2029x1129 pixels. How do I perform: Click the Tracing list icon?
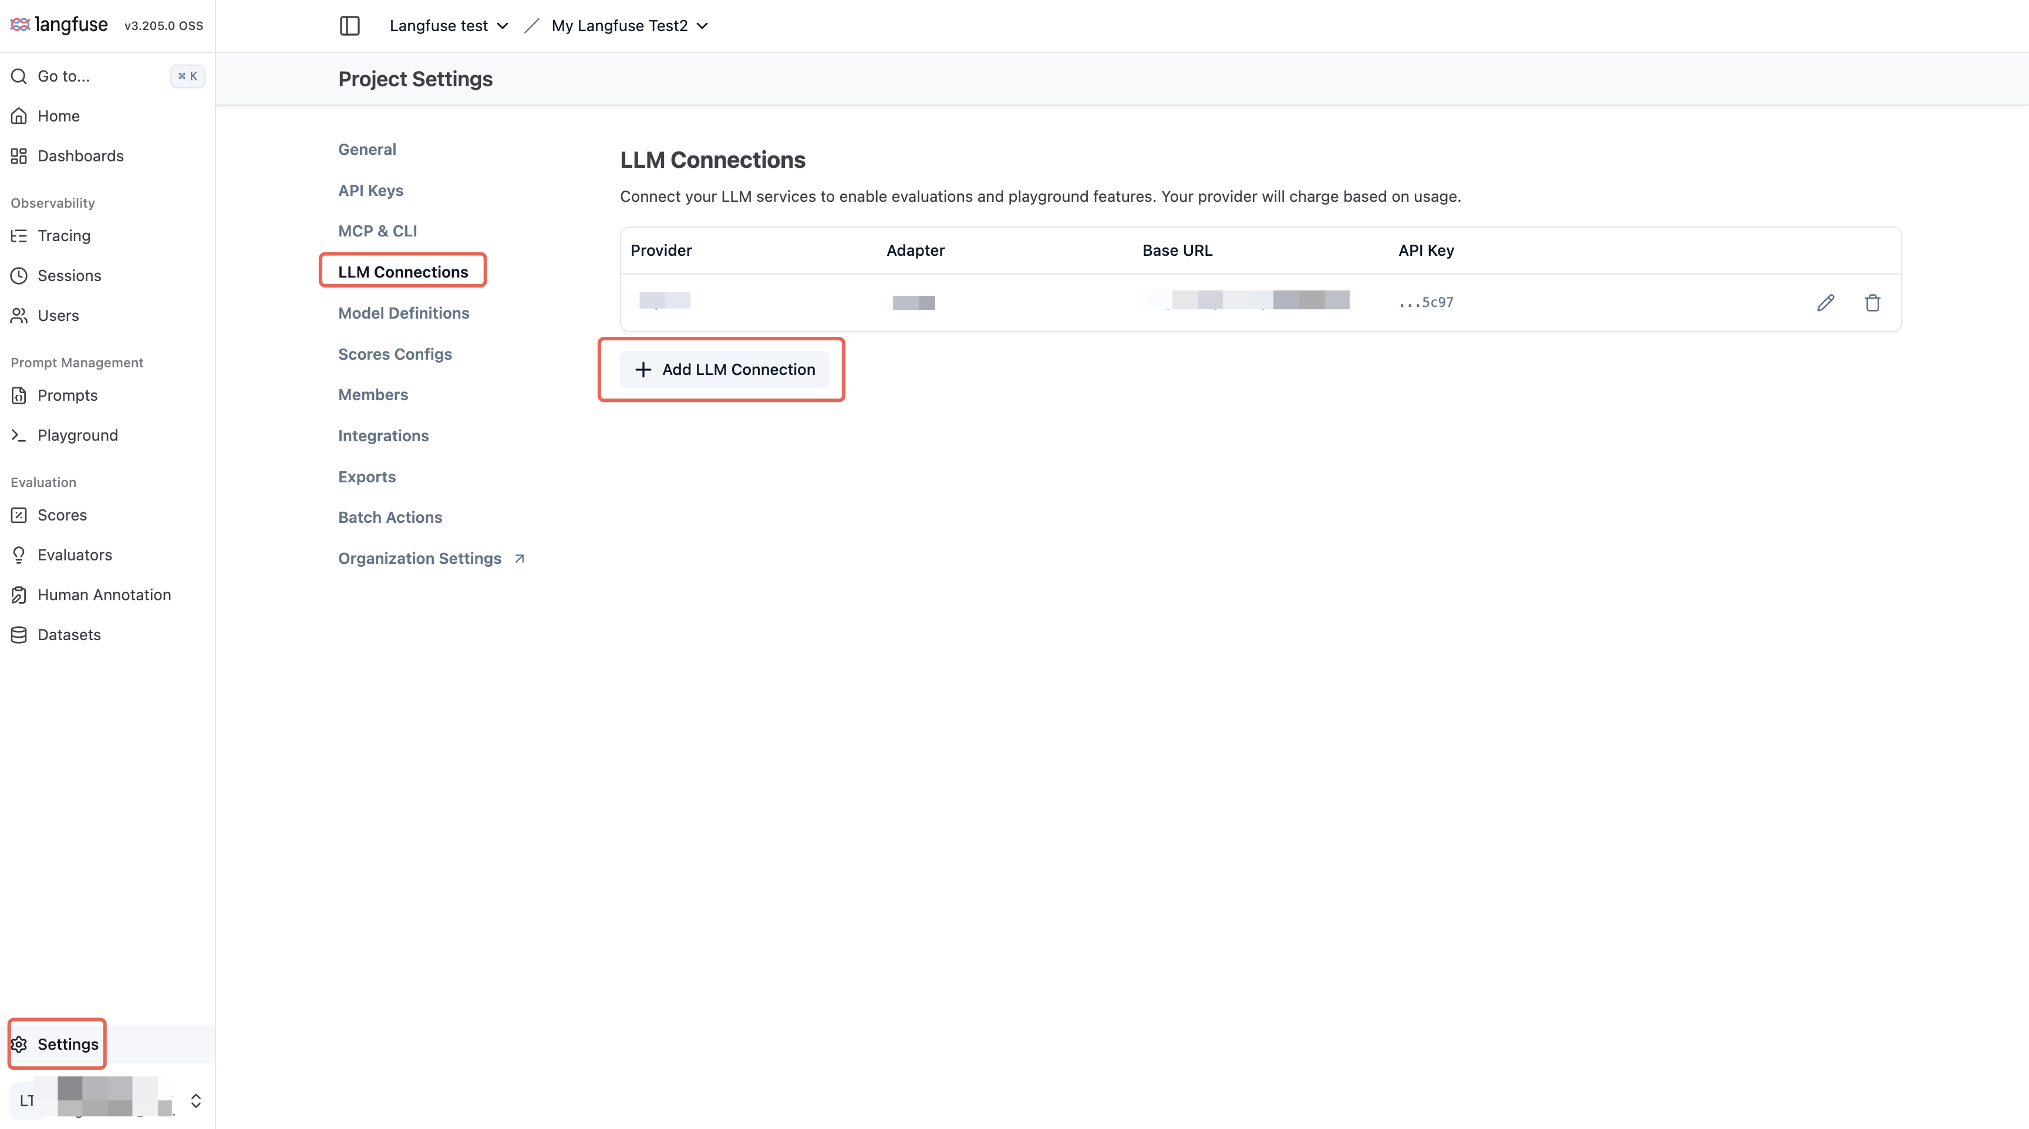pyautogui.click(x=19, y=236)
